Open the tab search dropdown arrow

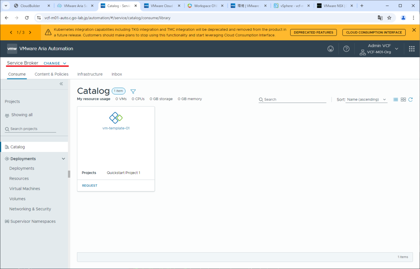pos(5,6)
